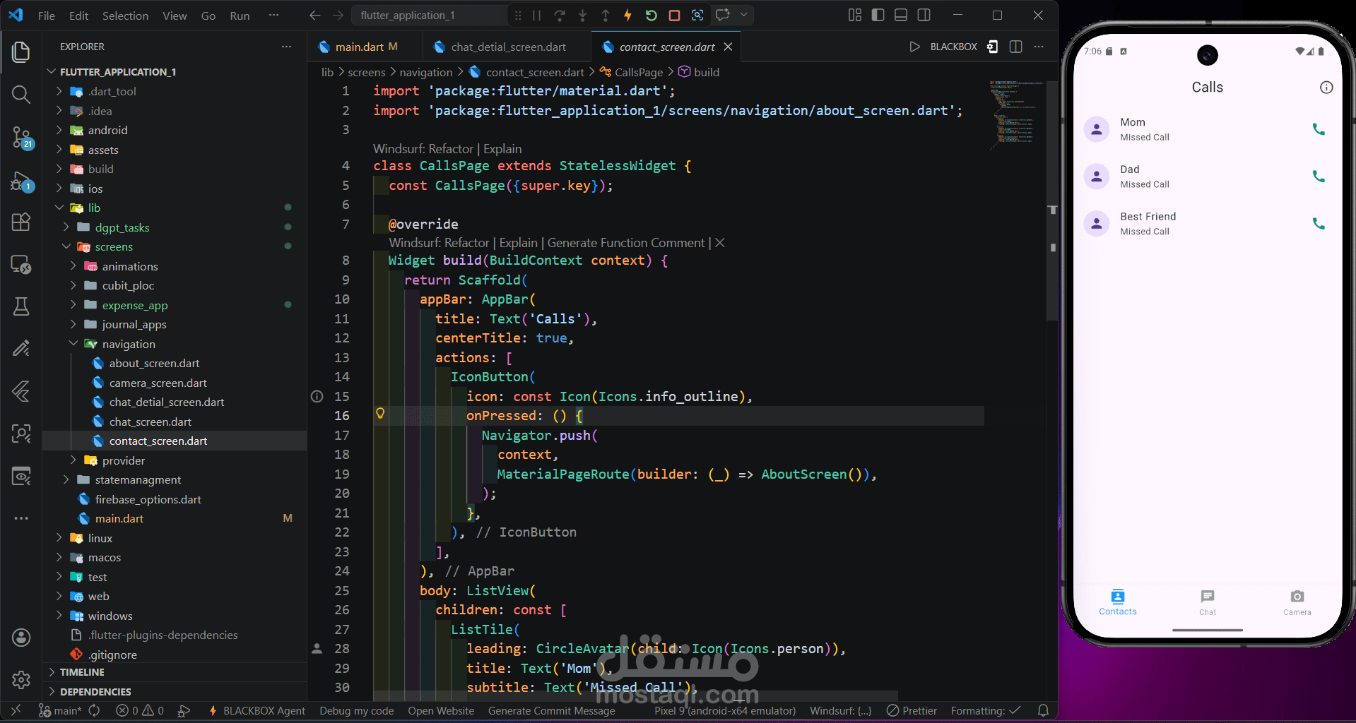Viewport: 1356px width, 723px height.
Task: Toggle the secondary side bar layout button
Action: point(924,16)
